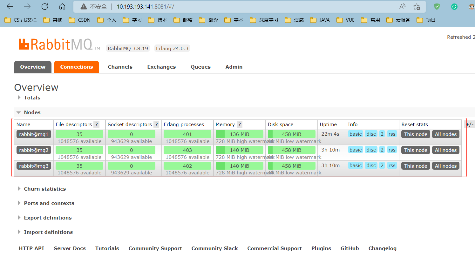Viewport: 475px width, 257px height.
Task: Open the GitHub footer link
Action: (350, 248)
